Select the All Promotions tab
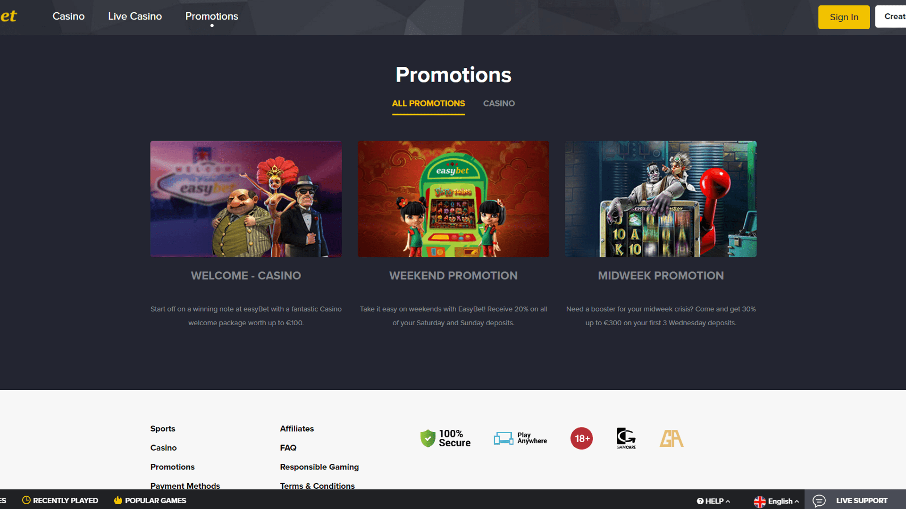The width and height of the screenshot is (906, 509). click(428, 103)
